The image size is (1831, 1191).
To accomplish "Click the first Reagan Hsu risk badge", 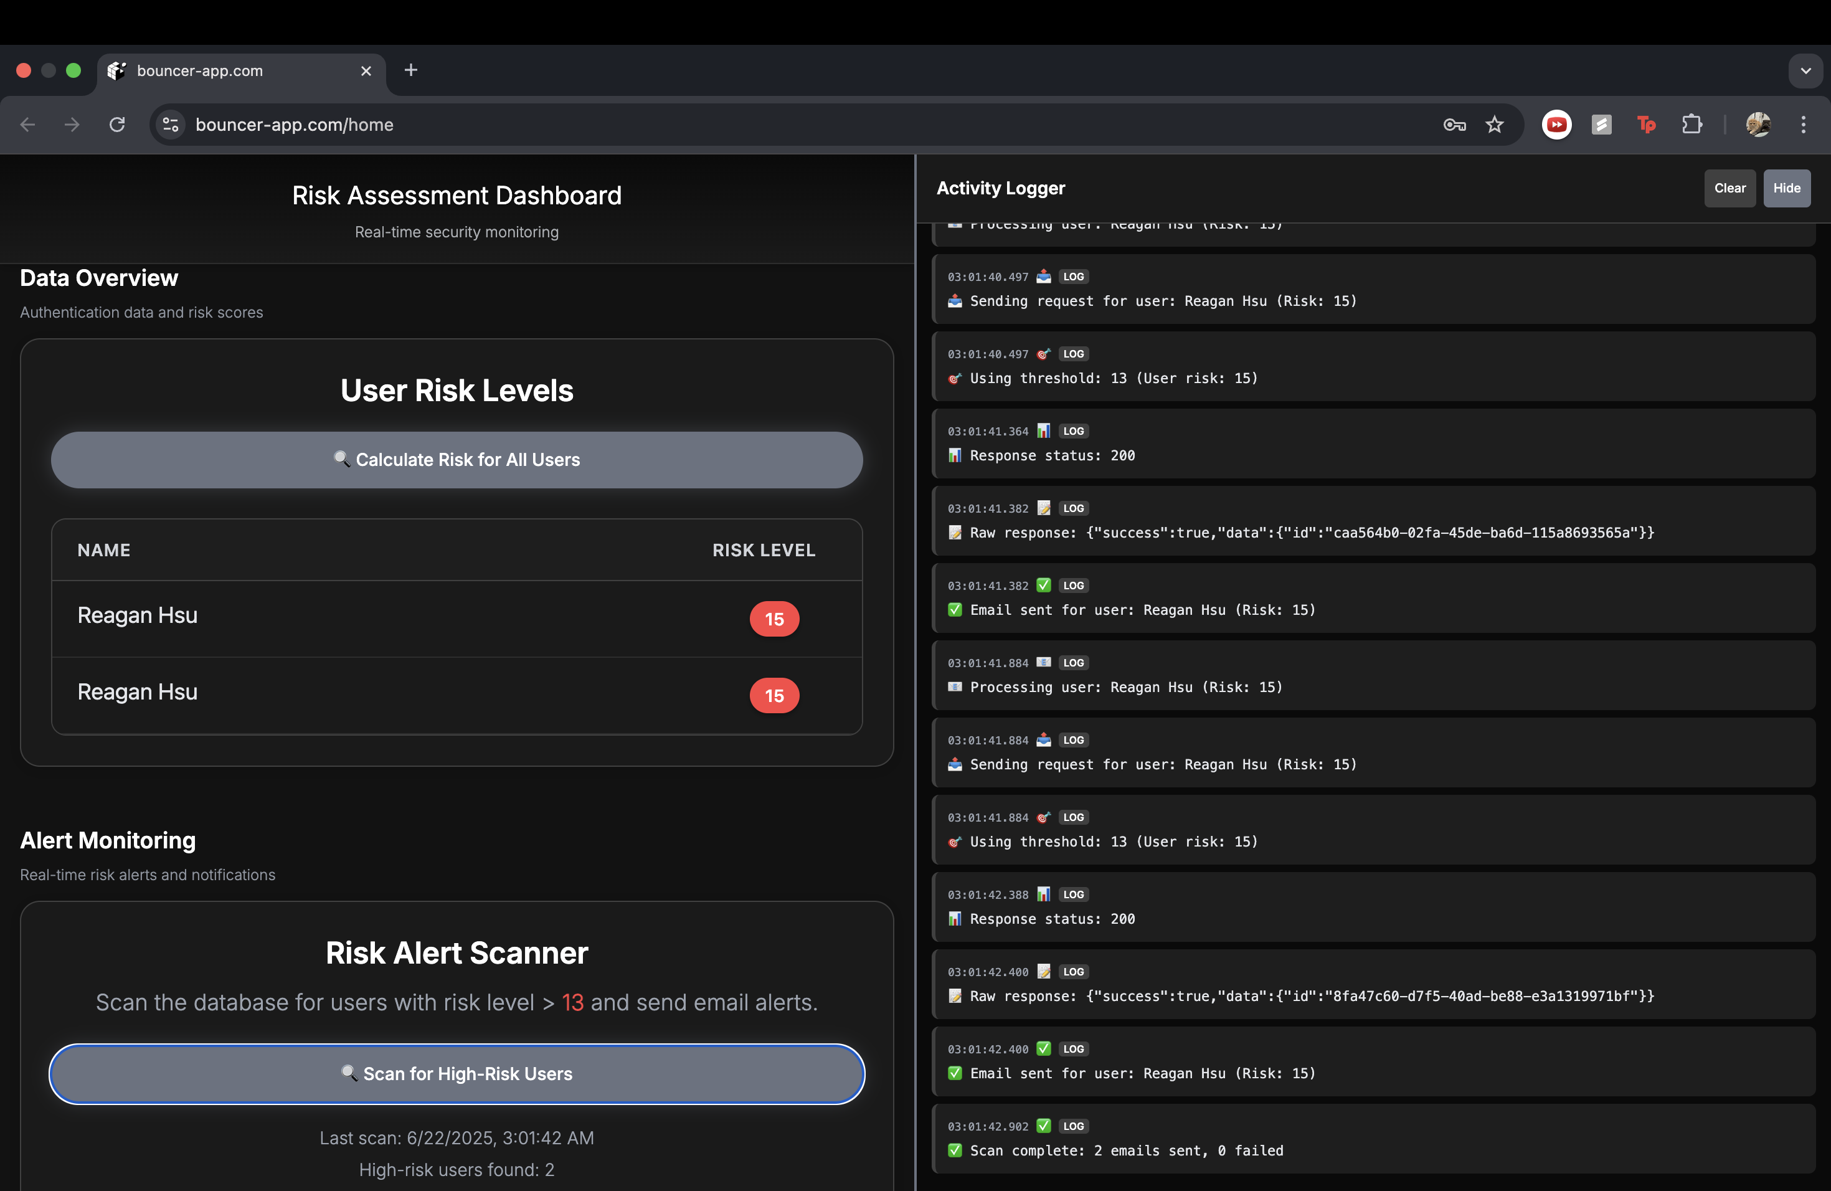I will [774, 619].
